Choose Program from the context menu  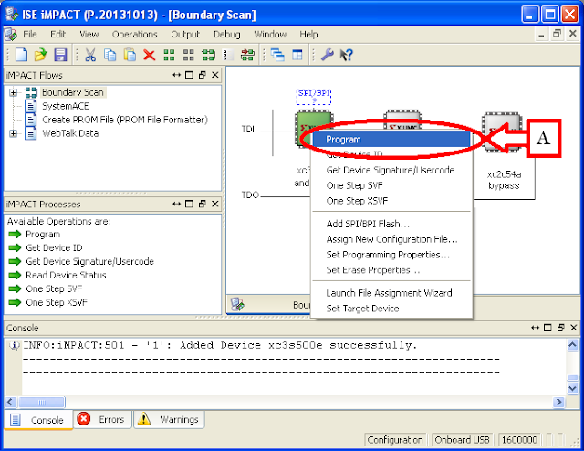391,140
